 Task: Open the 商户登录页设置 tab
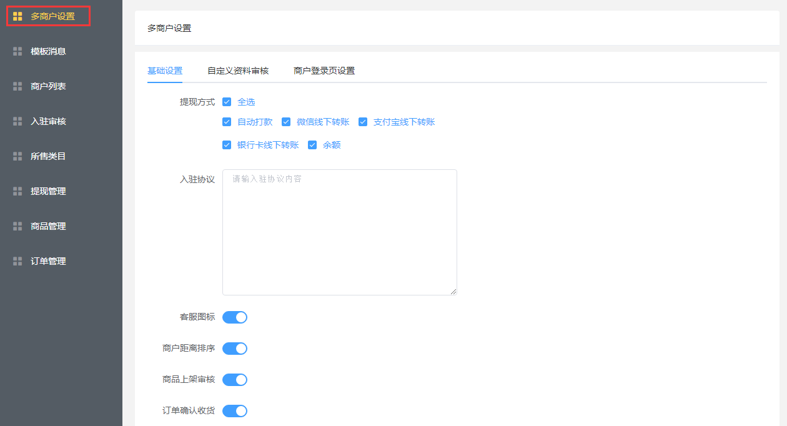click(x=324, y=71)
